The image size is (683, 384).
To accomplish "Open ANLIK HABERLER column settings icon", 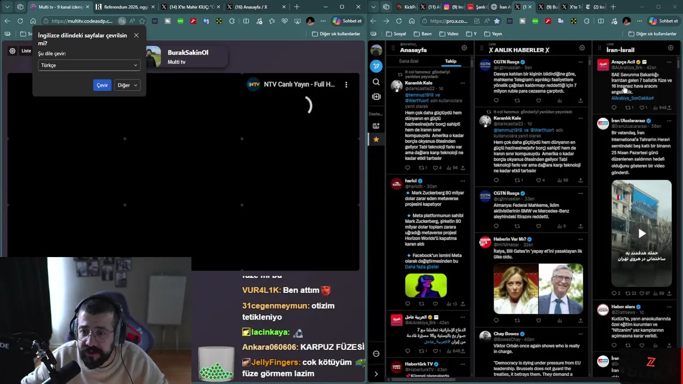I will point(582,48).
